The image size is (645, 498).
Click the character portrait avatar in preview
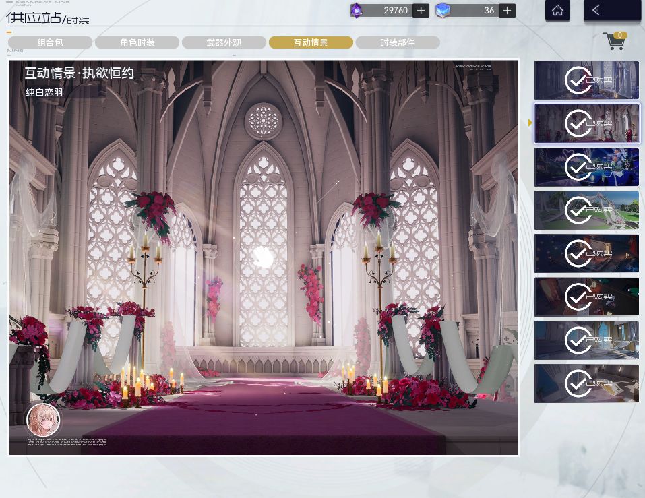[43, 420]
